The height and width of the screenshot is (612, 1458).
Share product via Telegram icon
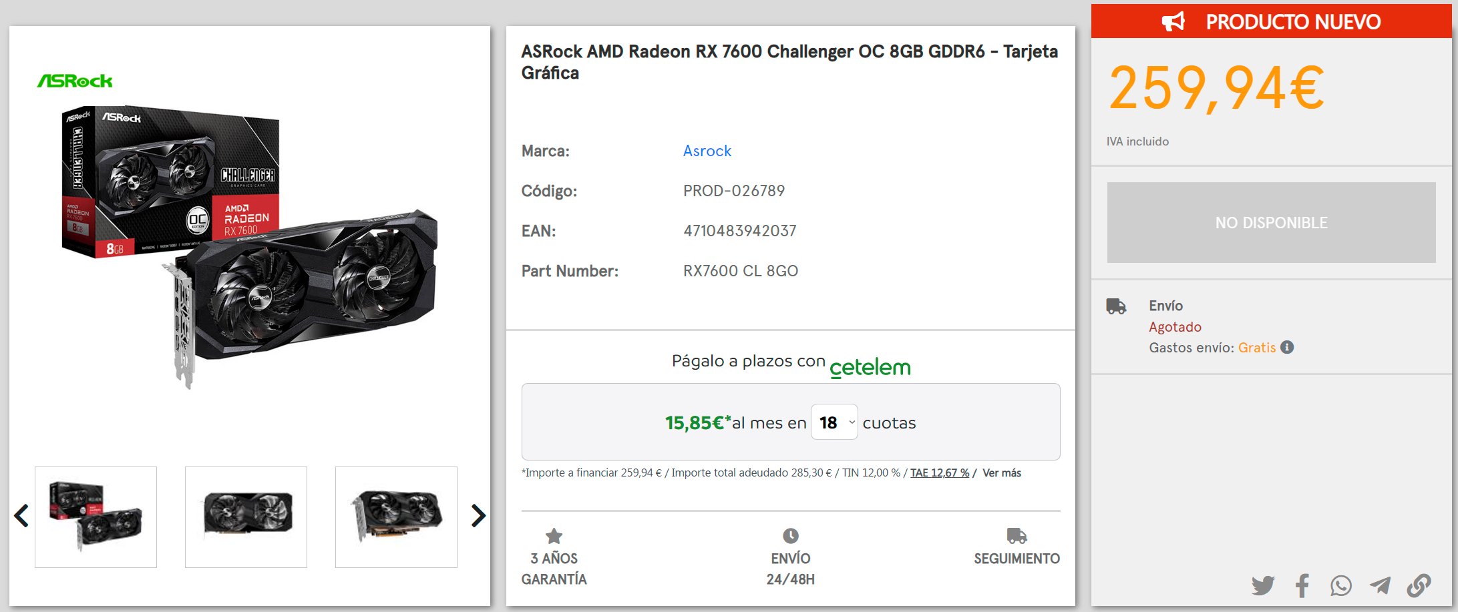(1380, 585)
